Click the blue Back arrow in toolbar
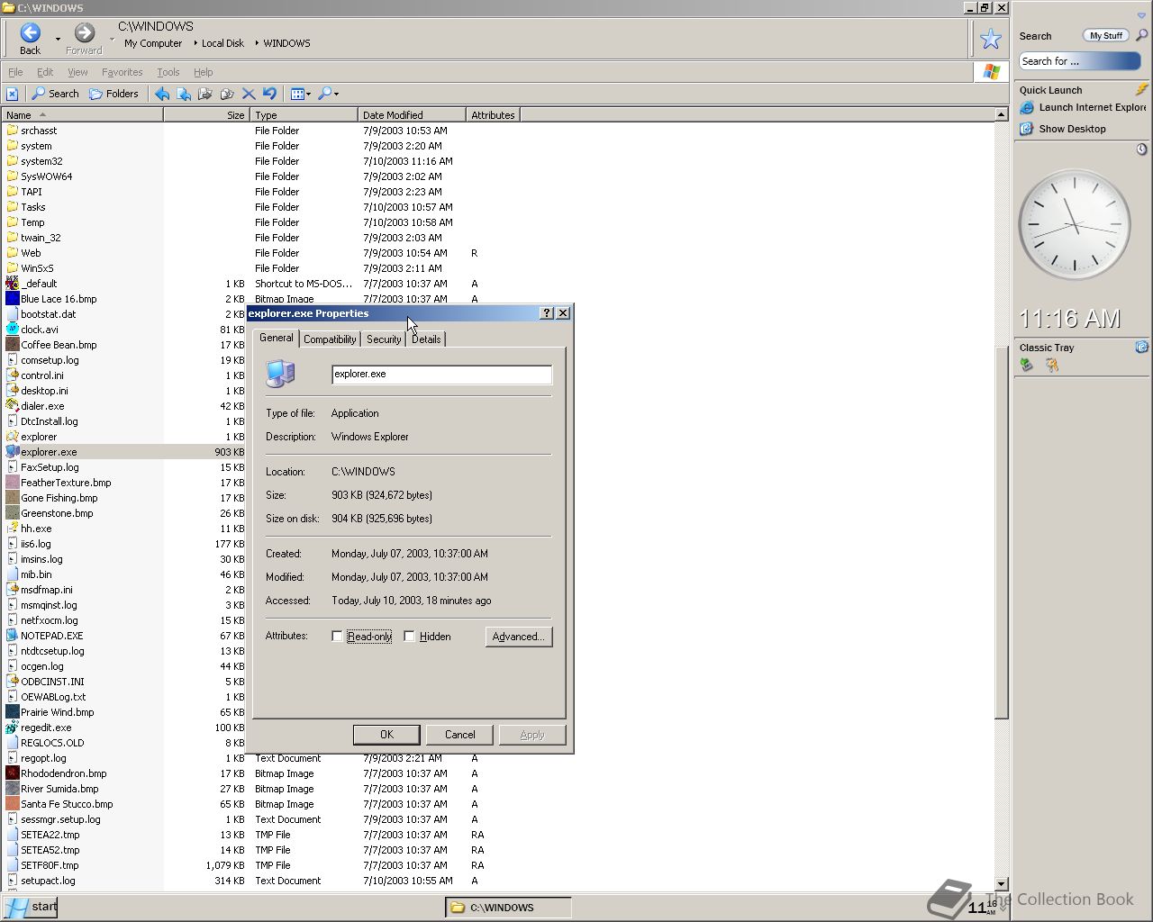Viewport: 1153px width, 922px height. (x=162, y=94)
